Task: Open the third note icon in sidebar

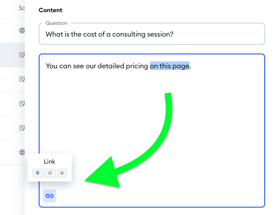Action: pyautogui.click(x=22, y=104)
